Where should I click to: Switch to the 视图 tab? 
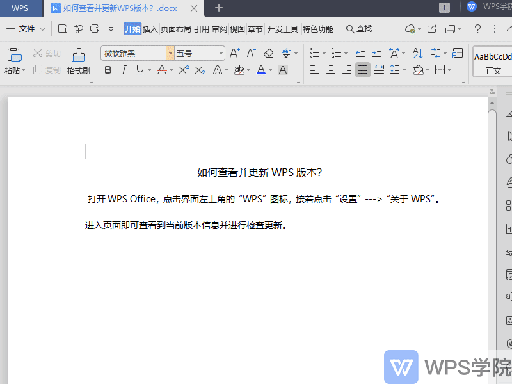(x=237, y=29)
